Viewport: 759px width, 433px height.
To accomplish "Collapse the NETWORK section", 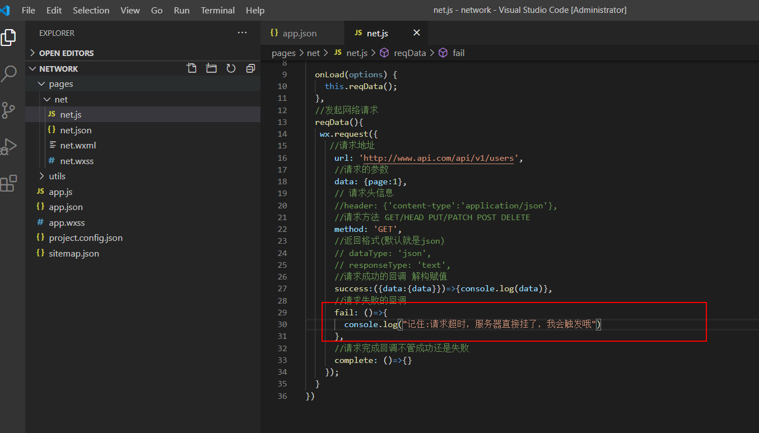I will click(x=32, y=68).
